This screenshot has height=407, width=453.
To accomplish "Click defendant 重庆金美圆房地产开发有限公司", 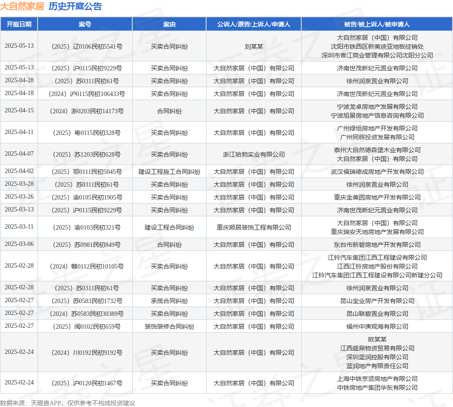I will point(377,198).
